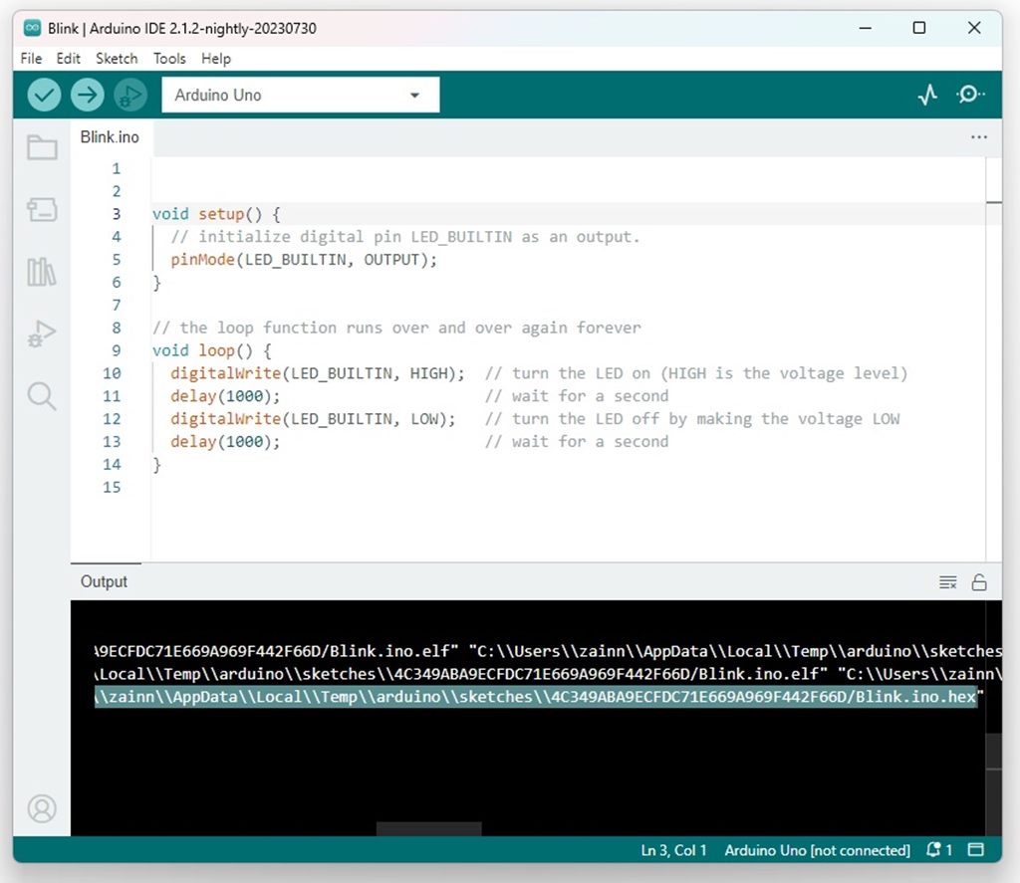The height and width of the screenshot is (883, 1020).
Task: Open the sketch tab options ellipsis menu
Action: point(979,137)
